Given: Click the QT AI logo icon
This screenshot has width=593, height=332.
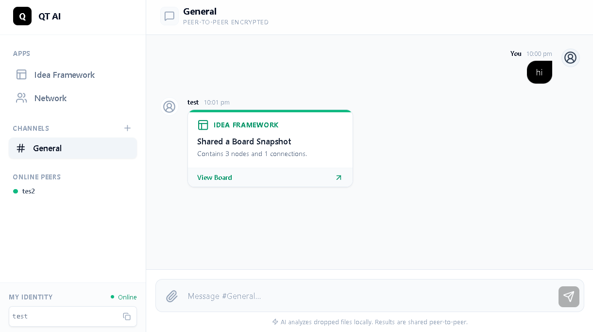Looking at the screenshot, I should (22, 16).
